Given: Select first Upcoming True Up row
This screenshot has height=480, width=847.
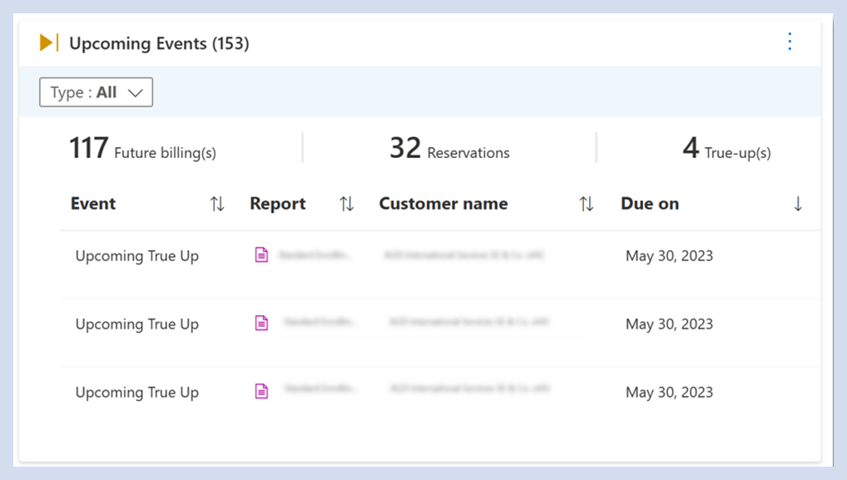Looking at the screenshot, I should 137,256.
